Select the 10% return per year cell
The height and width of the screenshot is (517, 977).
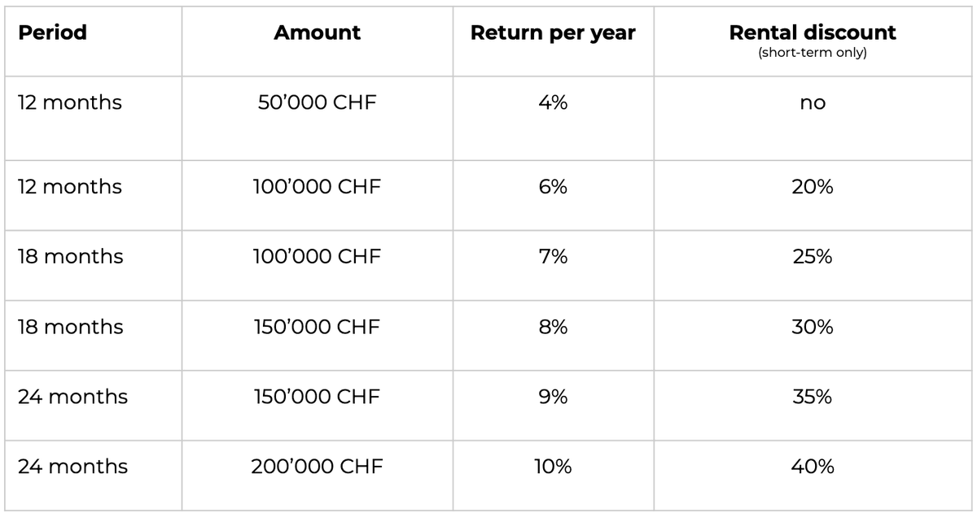[x=553, y=467]
